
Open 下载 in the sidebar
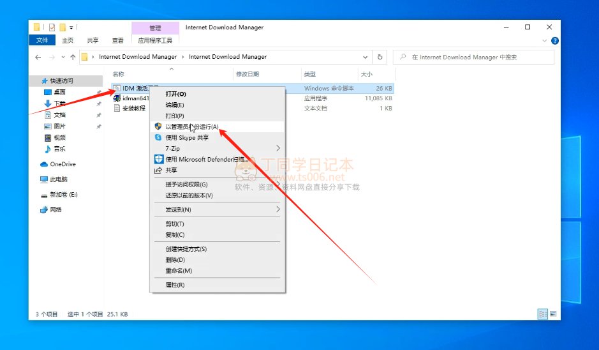coord(59,103)
